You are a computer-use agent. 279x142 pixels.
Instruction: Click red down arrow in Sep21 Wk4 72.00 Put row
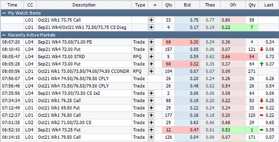(x=261, y=49)
